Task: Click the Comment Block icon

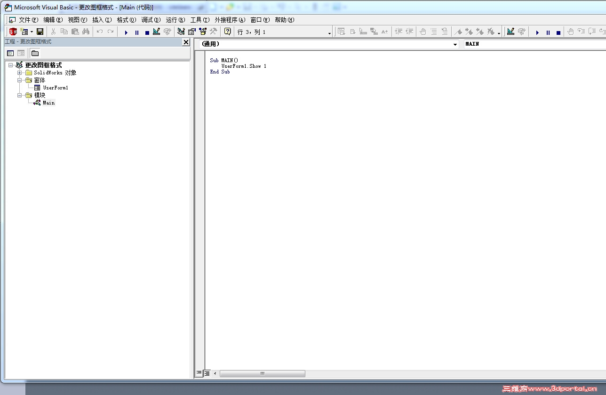Action: [x=434, y=32]
